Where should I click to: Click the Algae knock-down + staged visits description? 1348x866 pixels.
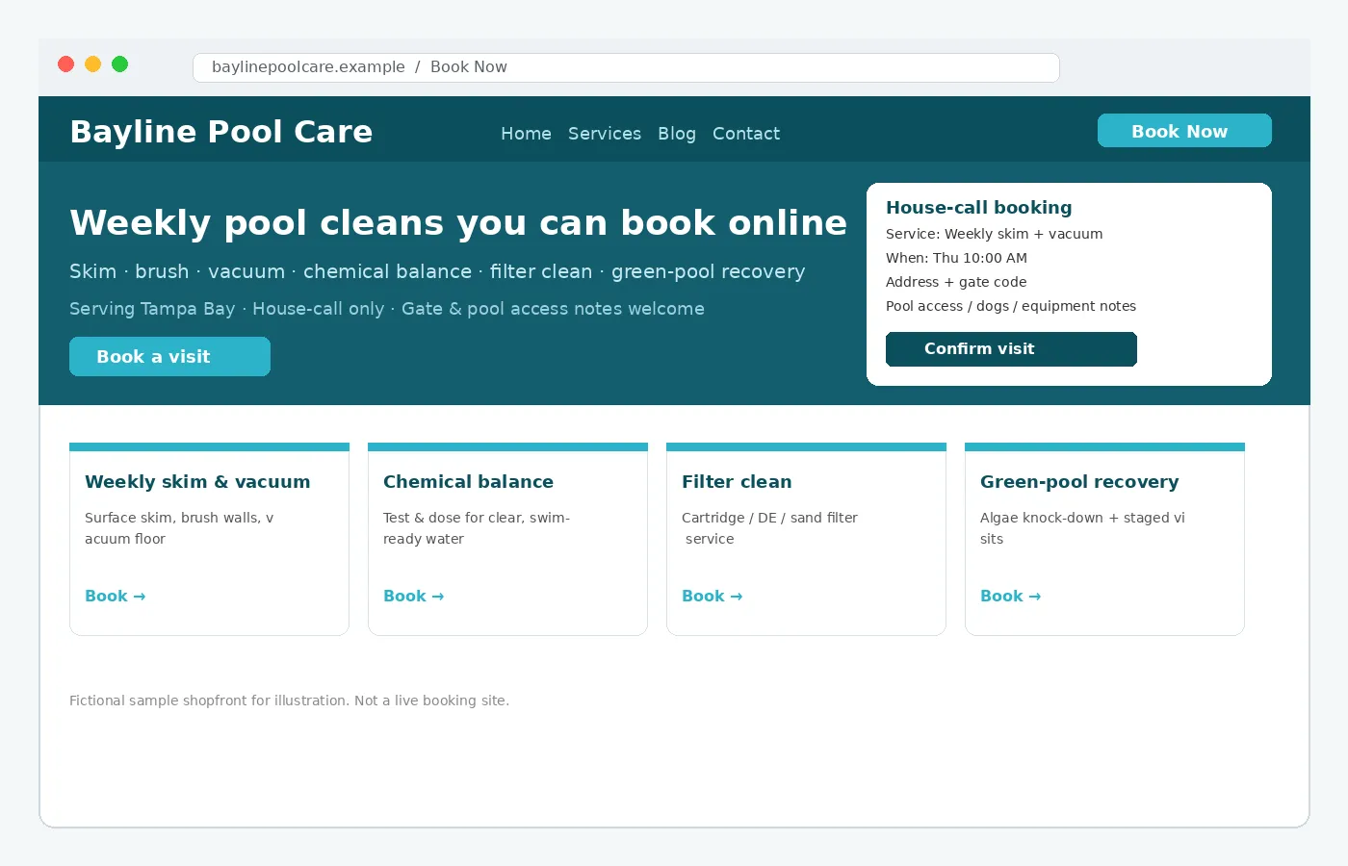[1082, 528]
